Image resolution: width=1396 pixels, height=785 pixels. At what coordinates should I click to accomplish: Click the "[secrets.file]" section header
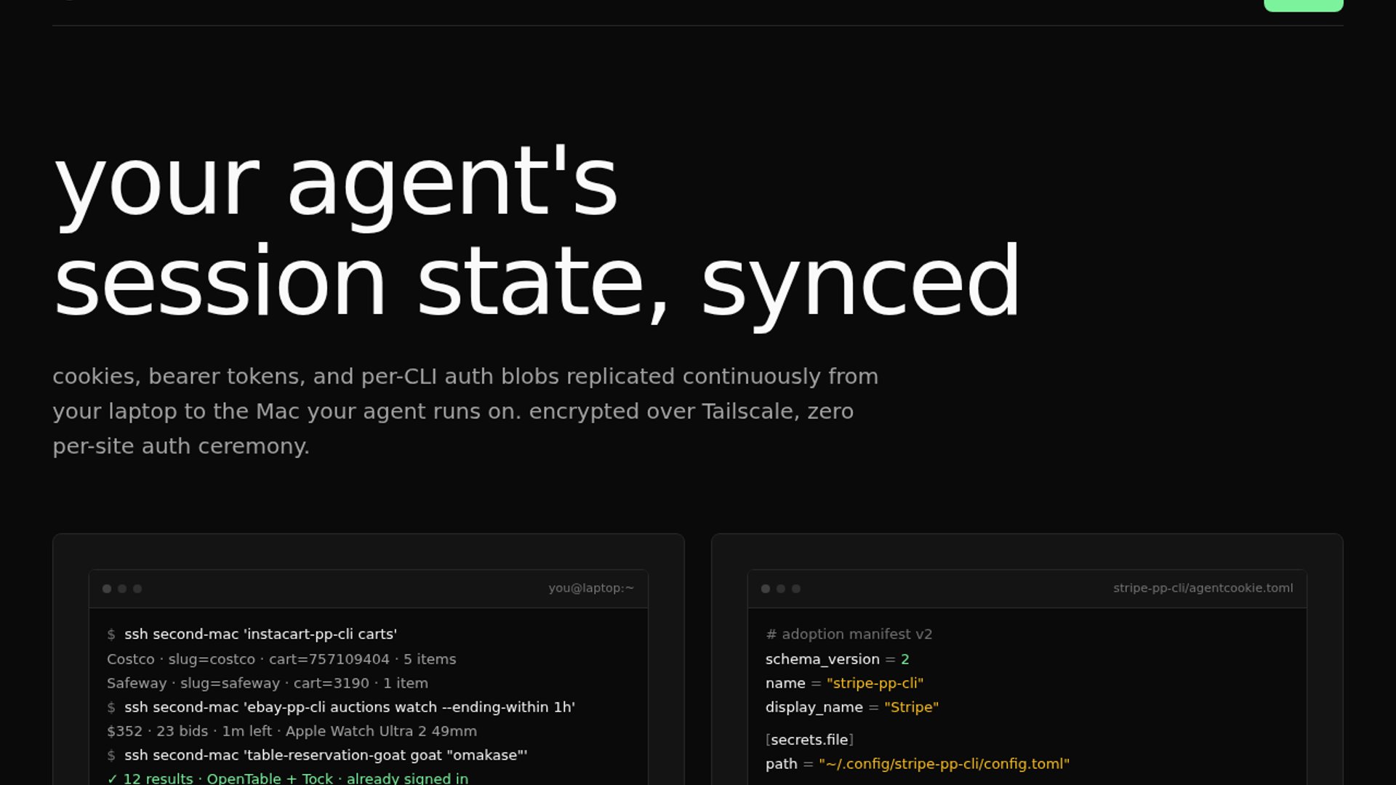tap(809, 740)
